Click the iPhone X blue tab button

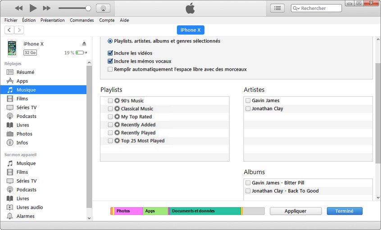(x=190, y=30)
